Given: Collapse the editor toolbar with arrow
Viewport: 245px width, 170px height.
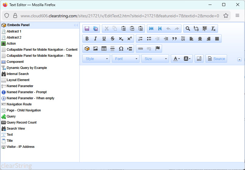Looking at the screenshot, I should [x=240, y=59].
